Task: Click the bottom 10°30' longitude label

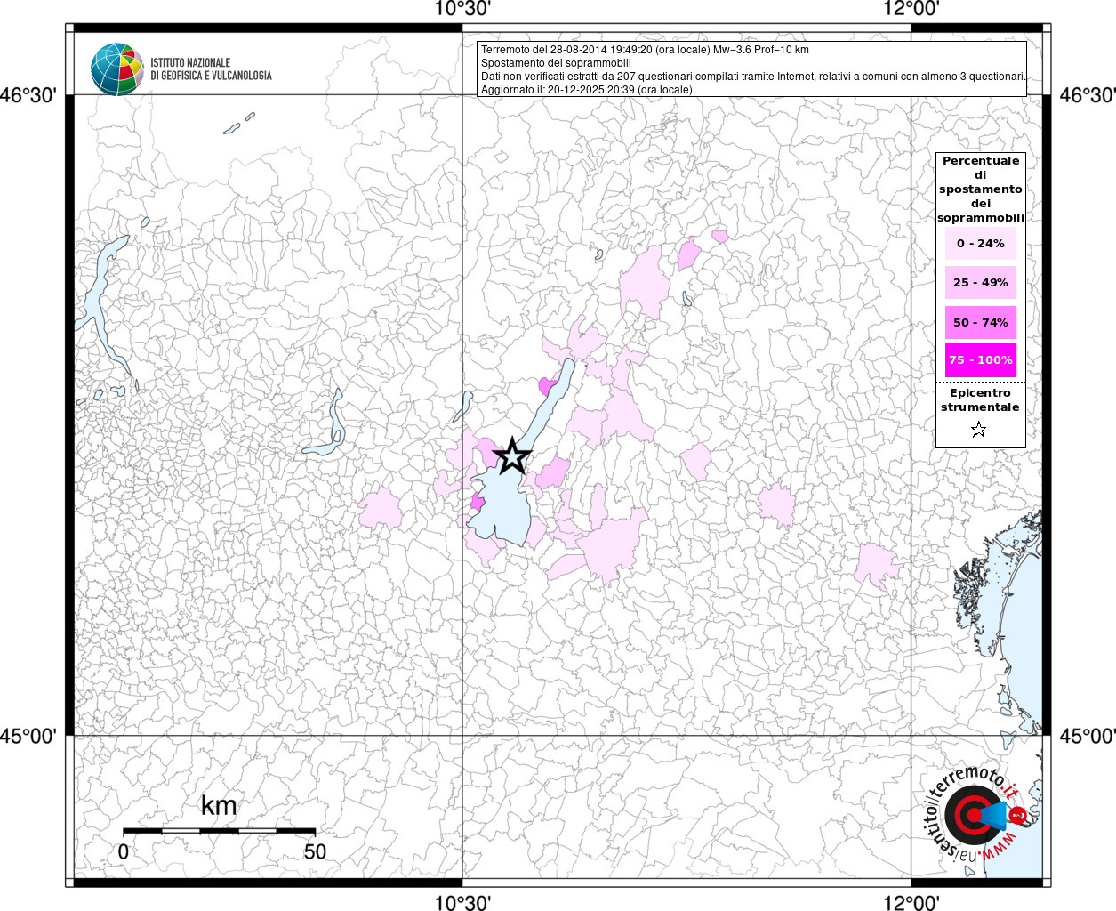Action: 462,902
